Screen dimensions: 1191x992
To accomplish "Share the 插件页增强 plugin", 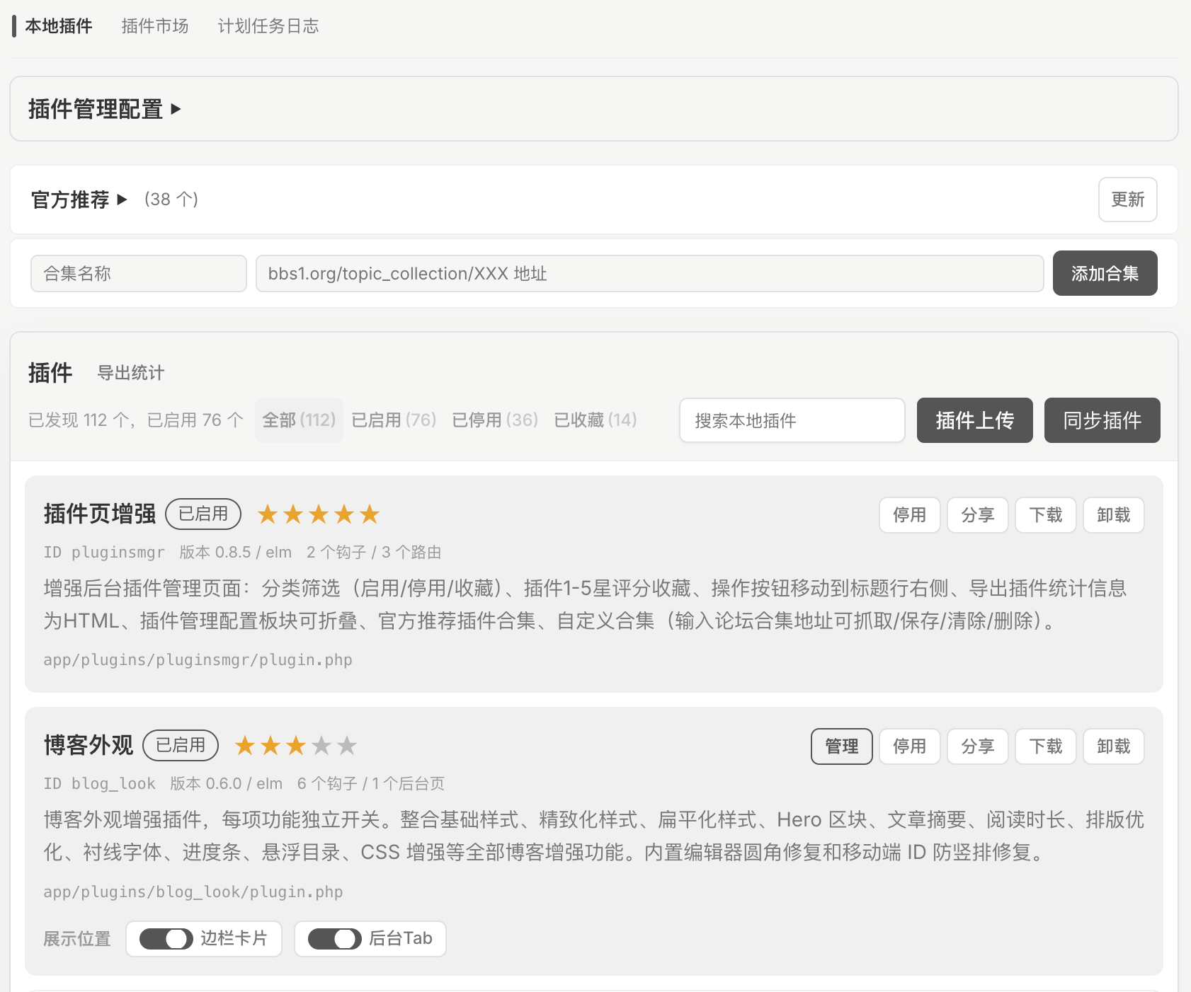I will click(x=978, y=515).
